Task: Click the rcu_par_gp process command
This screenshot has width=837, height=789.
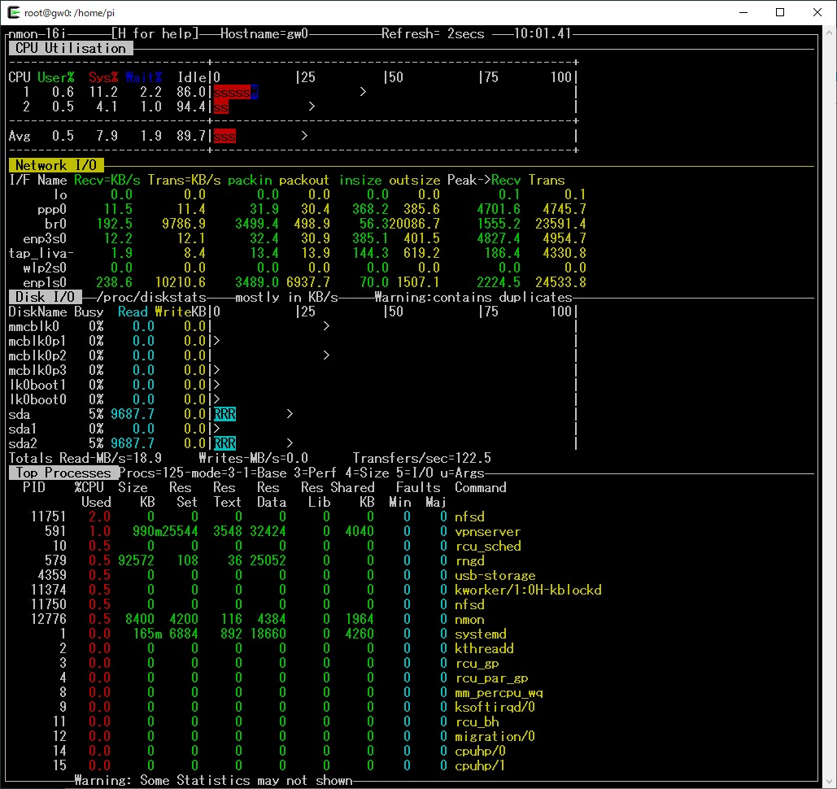Action: [491, 678]
